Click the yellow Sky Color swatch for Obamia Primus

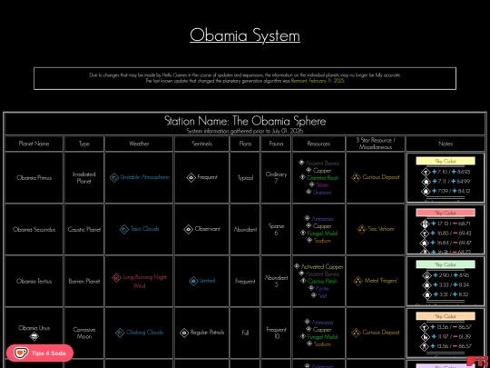(446, 161)
